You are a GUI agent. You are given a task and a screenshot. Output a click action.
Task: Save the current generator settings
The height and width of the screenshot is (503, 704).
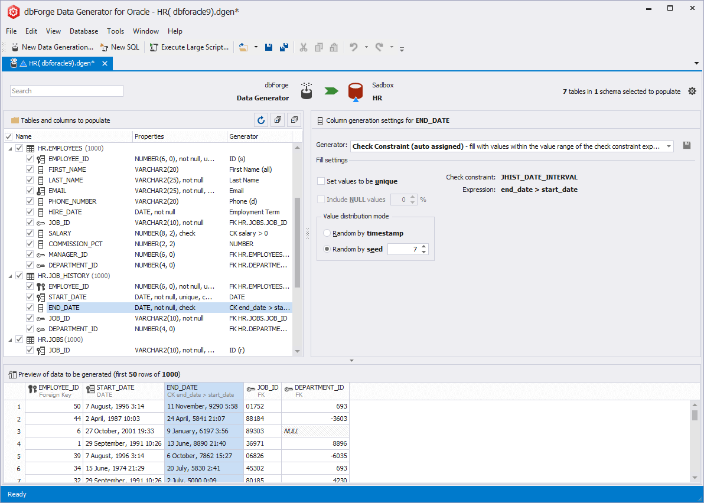(x=687, y=146)
